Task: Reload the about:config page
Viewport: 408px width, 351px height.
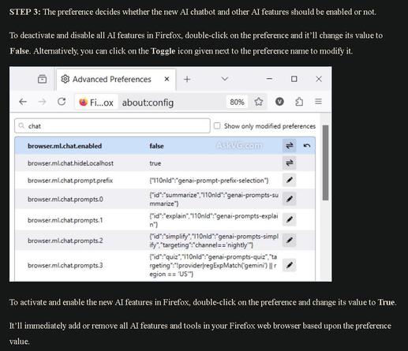Action: [x=62, y=102]
